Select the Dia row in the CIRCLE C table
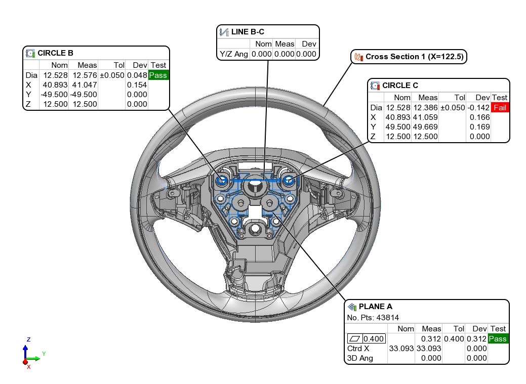This screenshot has height=384, width=526. pyautogui.click(x=376, y=107)
